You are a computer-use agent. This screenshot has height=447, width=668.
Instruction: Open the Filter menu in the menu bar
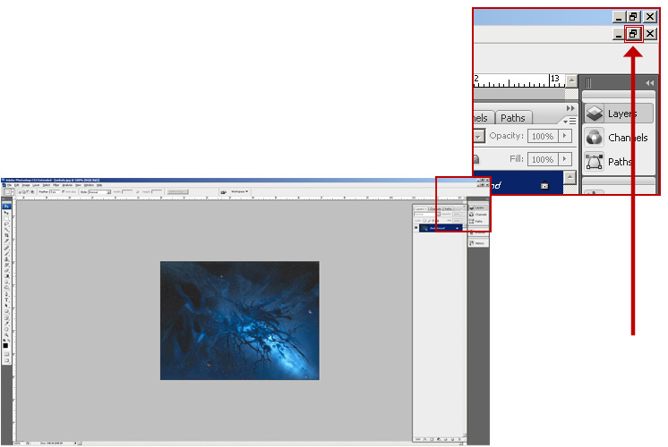(56, 185)
